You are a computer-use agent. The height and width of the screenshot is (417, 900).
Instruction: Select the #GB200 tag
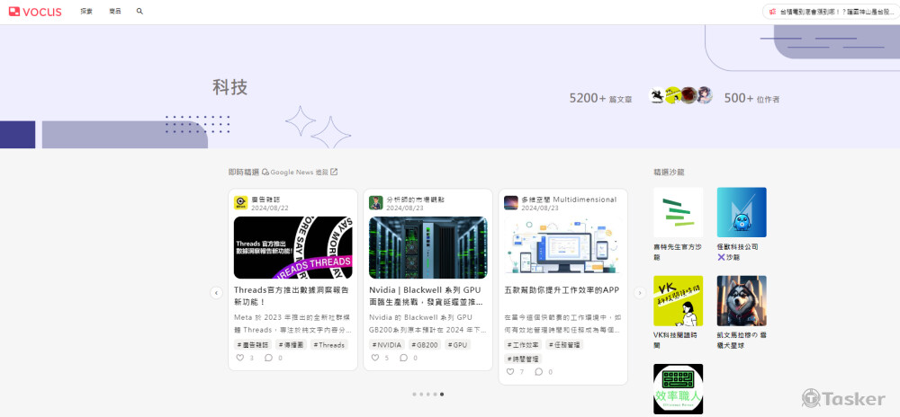tap(426, 345)
